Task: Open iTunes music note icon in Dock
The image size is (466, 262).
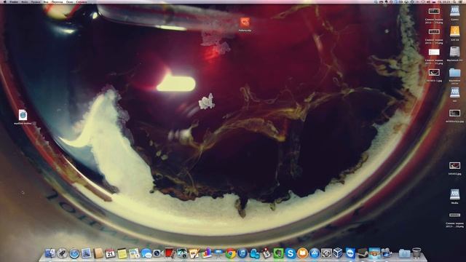Action: tap(242, 253)
